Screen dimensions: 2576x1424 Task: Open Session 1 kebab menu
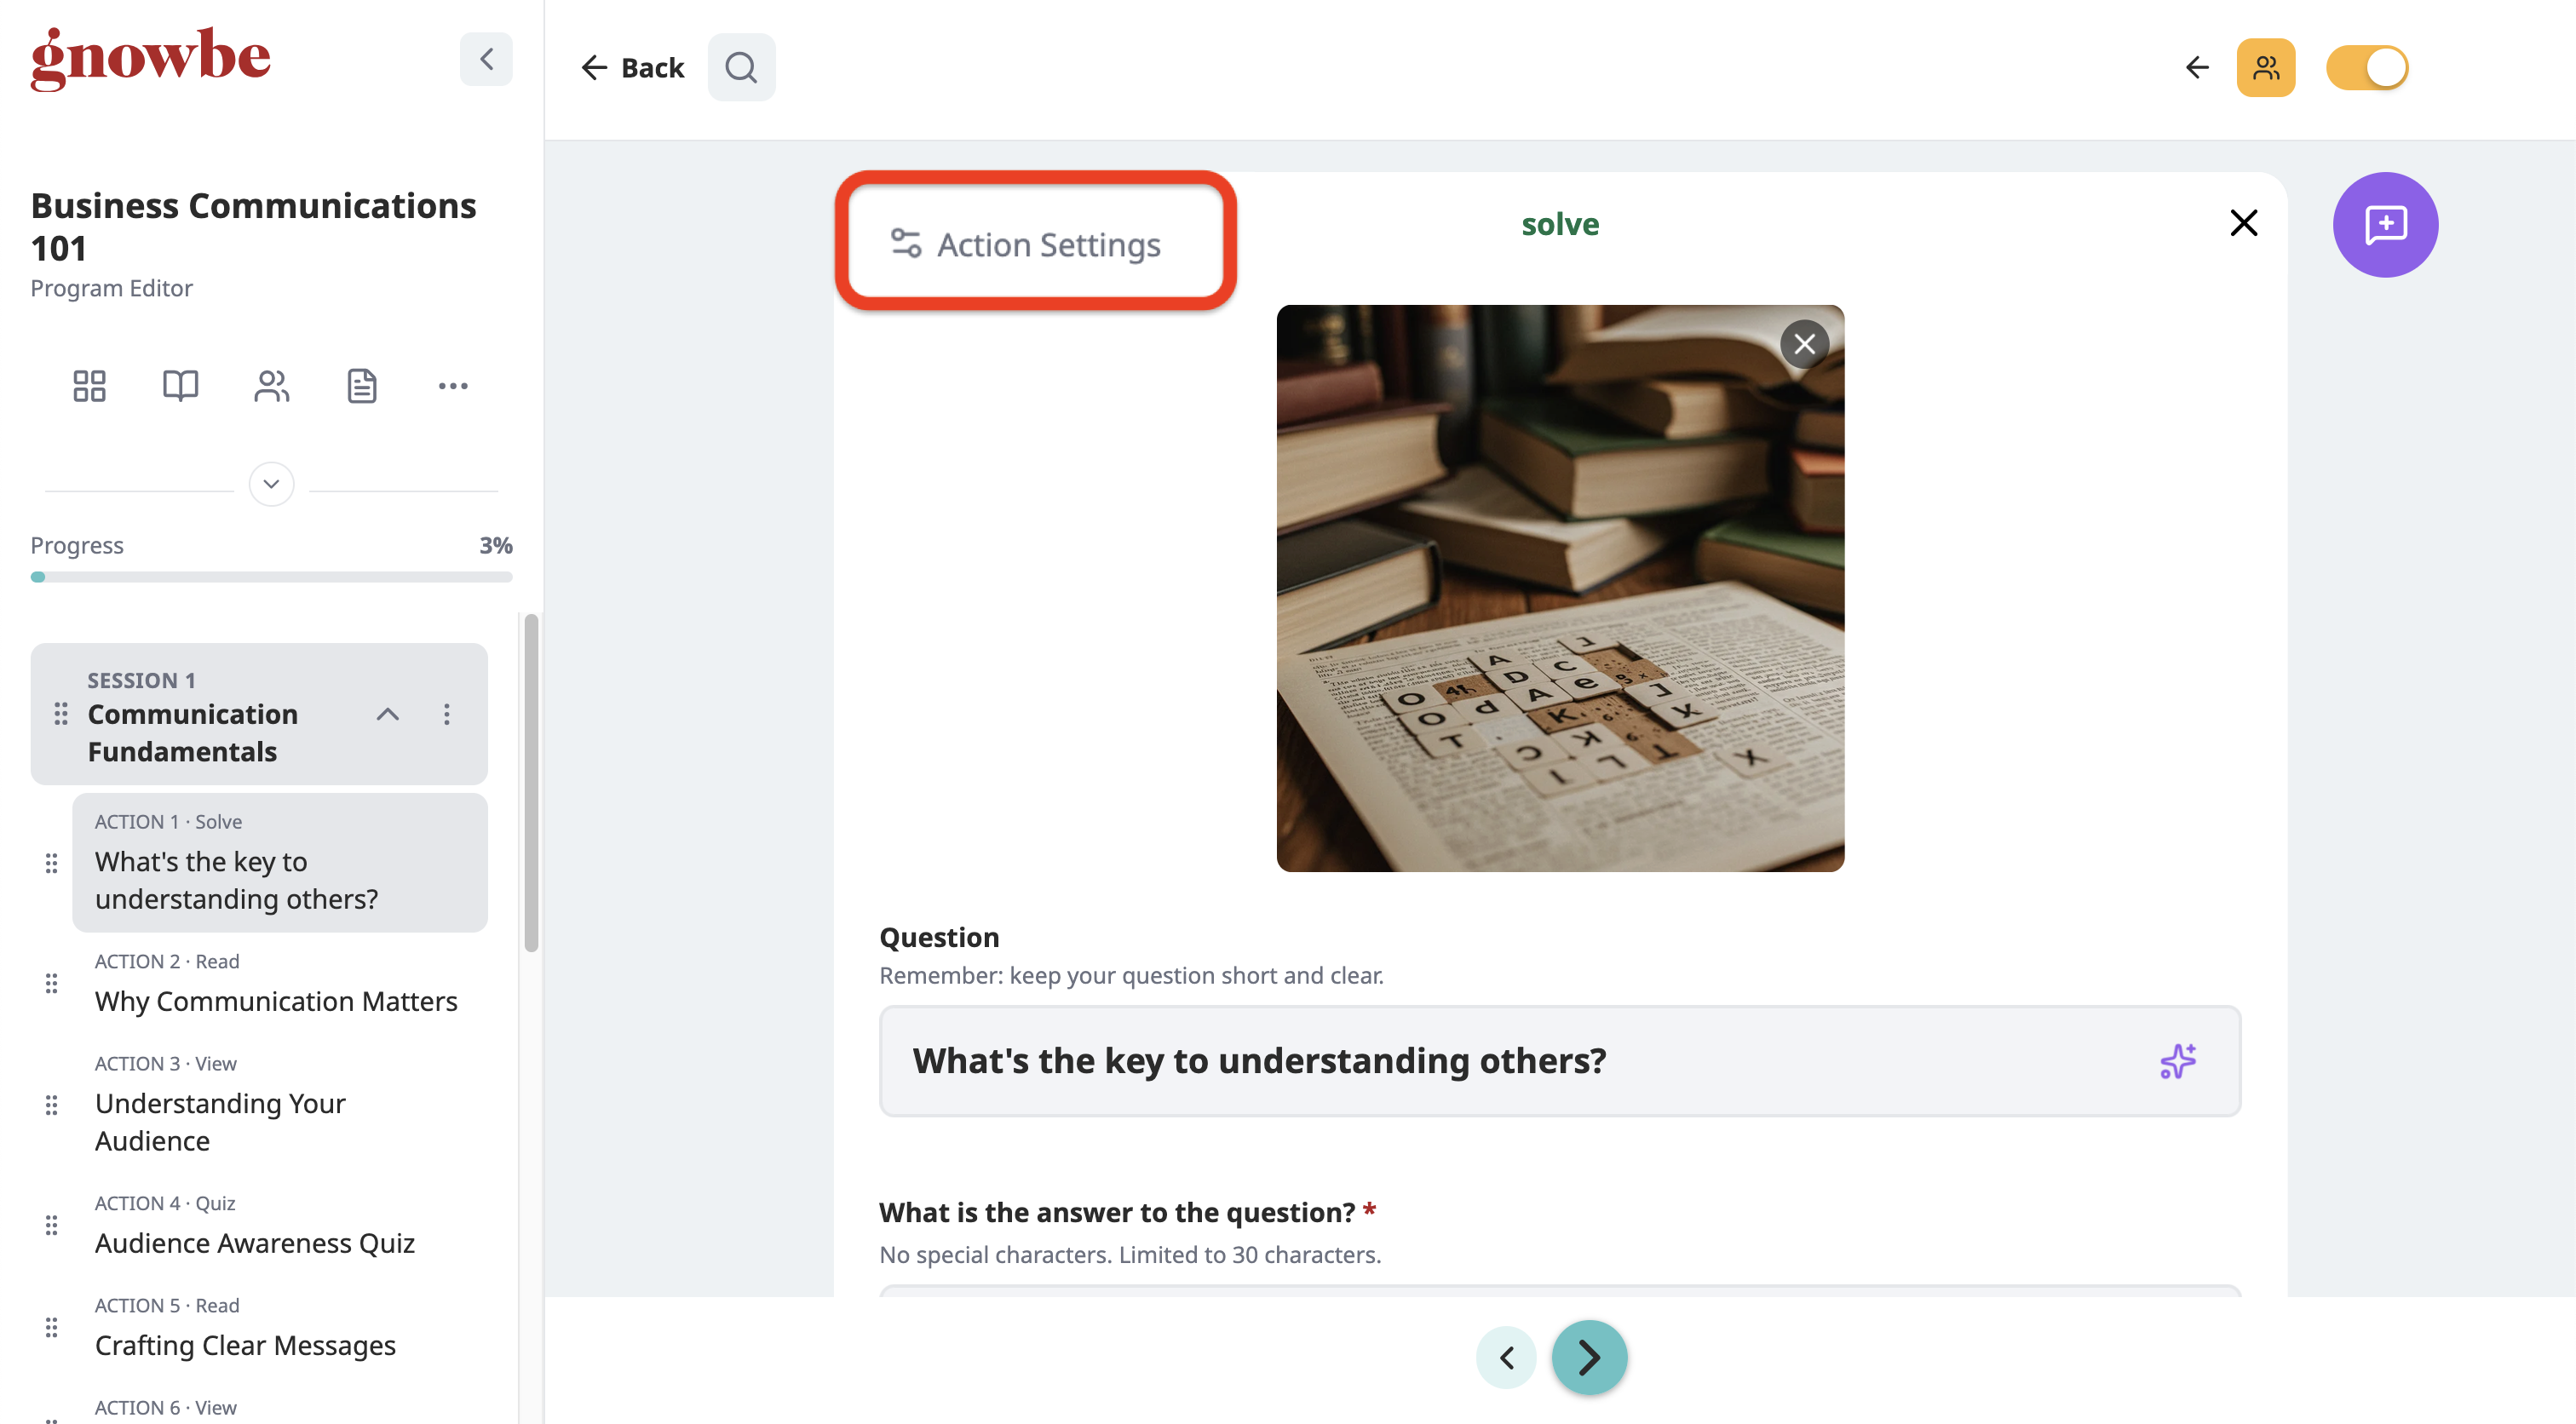447,714
